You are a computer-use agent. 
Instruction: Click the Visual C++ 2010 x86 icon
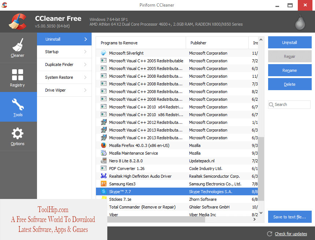click(103, 115)
